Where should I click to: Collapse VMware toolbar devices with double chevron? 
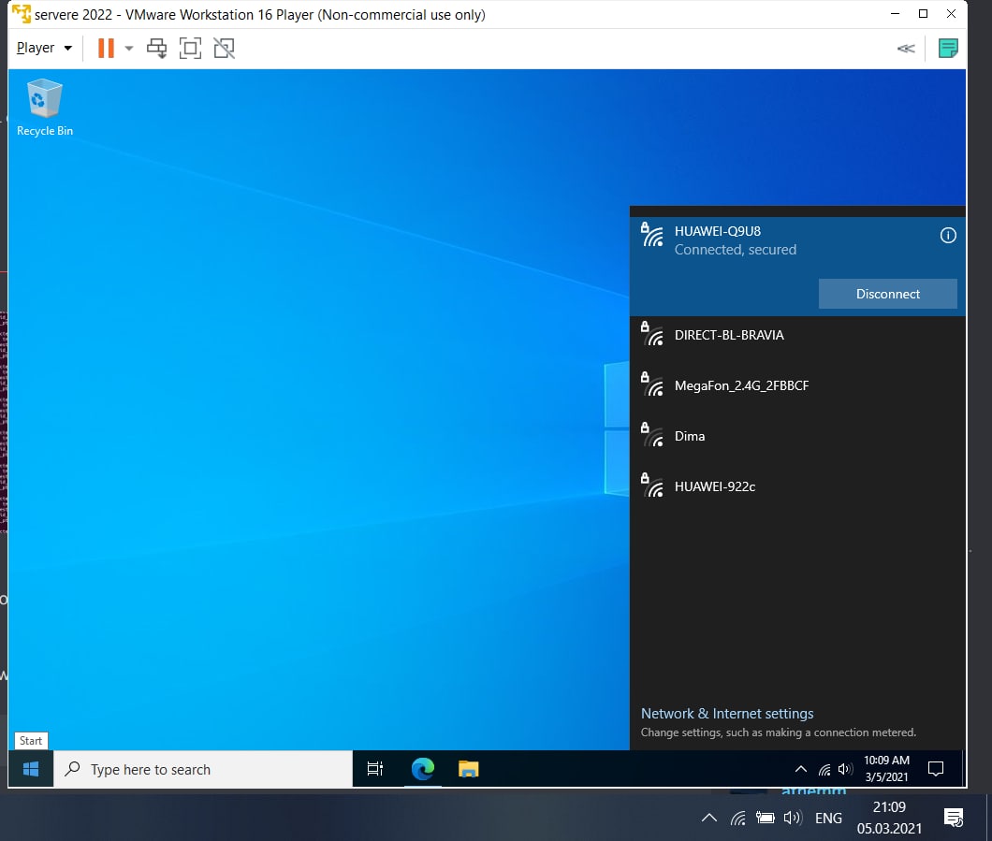pos(906,48)
